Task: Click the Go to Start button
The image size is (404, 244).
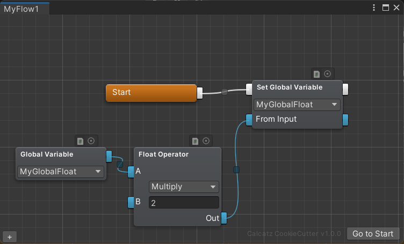Action: (373, 233)
